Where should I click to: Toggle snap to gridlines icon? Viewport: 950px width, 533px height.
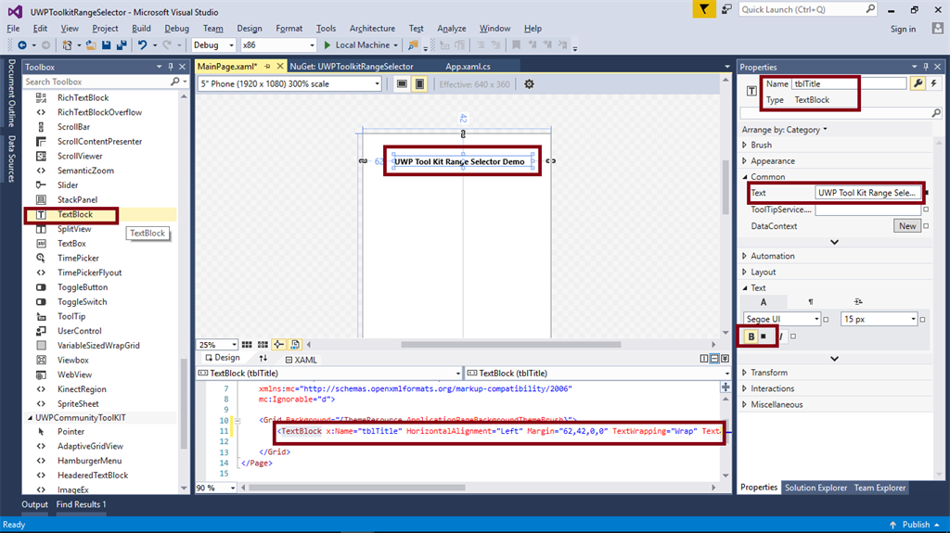263,345
